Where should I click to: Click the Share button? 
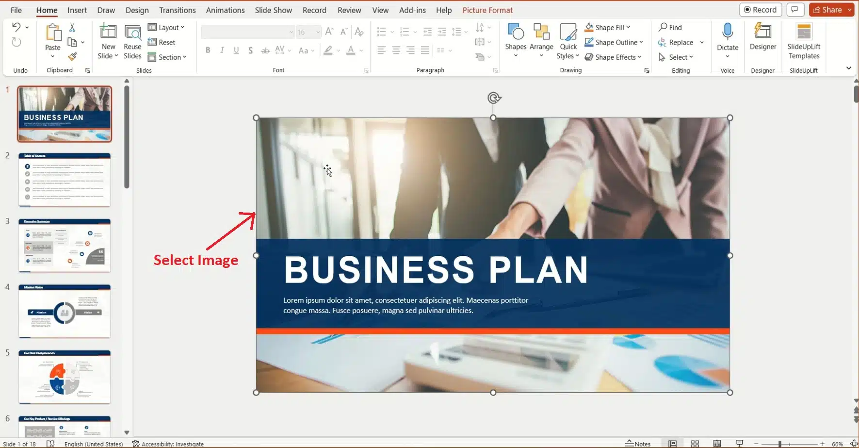[x=827, y=10]
